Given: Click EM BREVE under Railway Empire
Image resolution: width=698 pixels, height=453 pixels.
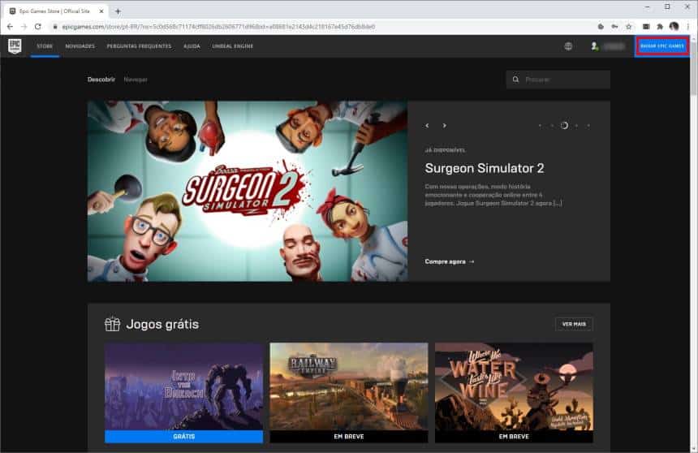Looking at the screenshot, I should tap(349, 437).
